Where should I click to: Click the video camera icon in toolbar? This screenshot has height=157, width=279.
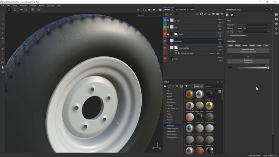(x=154, y=10)
